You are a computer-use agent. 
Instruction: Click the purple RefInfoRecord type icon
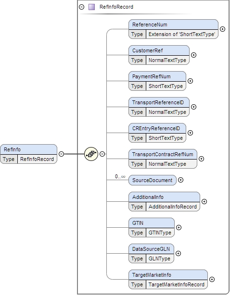tap(91, 7)
